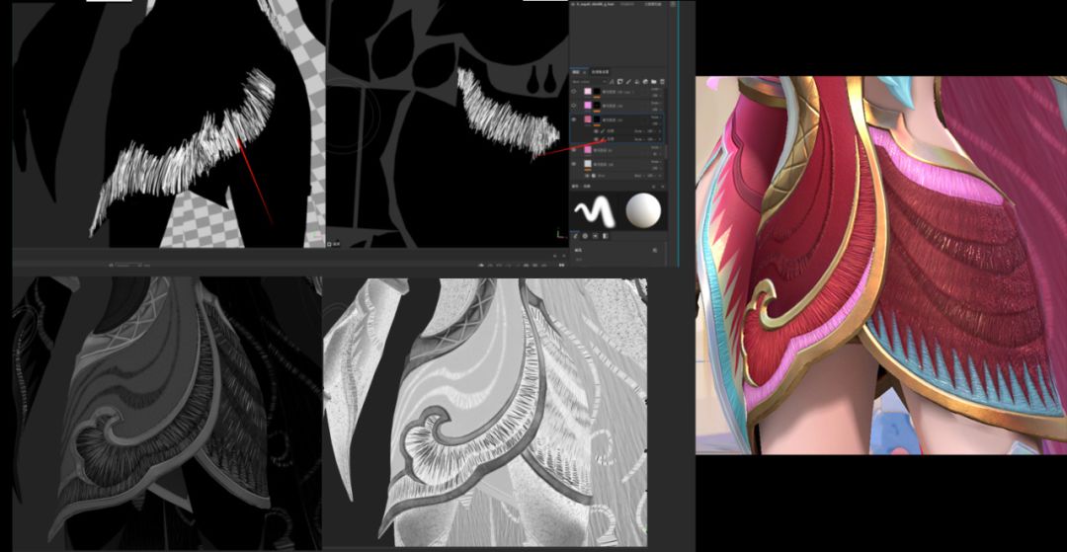Add a fill layer with the bucket icon
1067x552 pixels.
[637, 82]
